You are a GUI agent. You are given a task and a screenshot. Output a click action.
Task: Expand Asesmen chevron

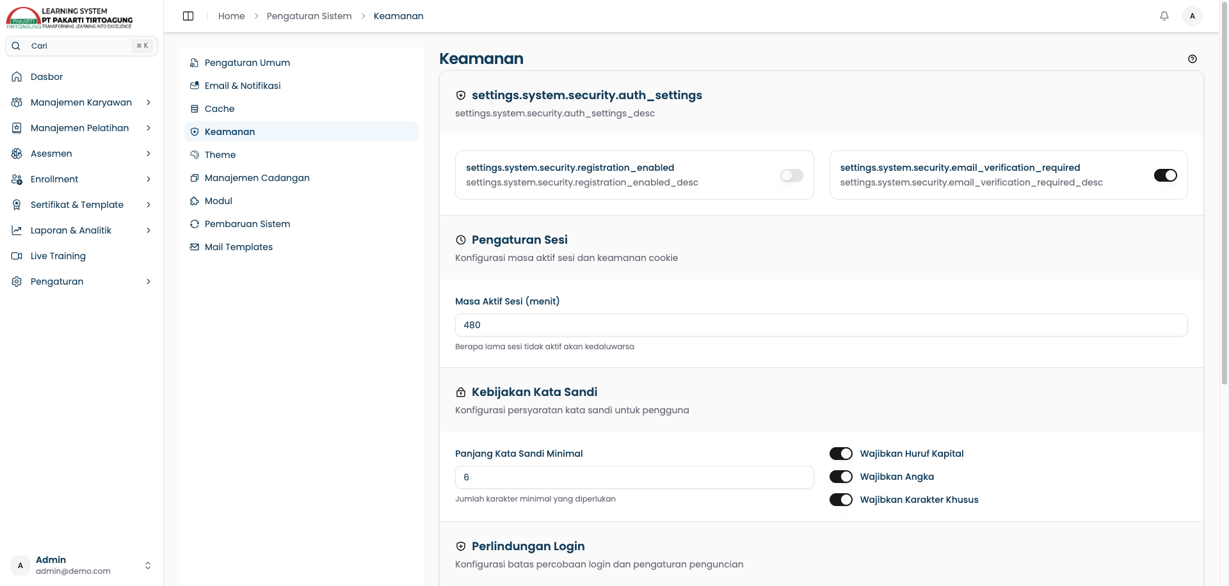point(149,154)
